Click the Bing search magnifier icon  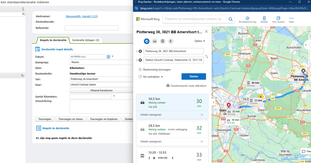[x=231, y=19]
